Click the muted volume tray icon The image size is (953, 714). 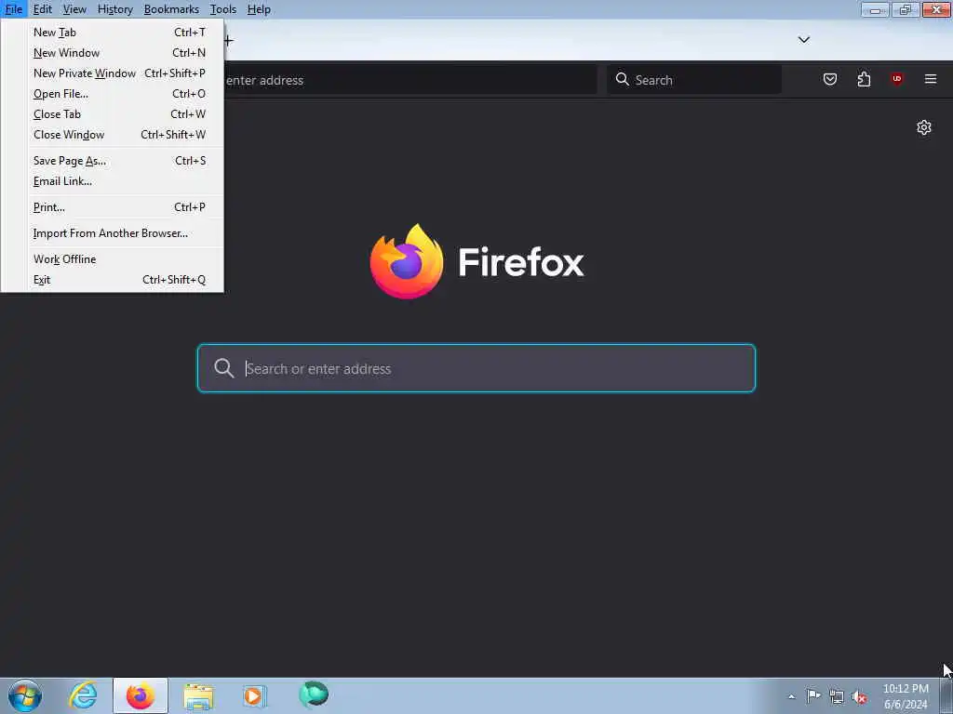click(x=859, y=697)
